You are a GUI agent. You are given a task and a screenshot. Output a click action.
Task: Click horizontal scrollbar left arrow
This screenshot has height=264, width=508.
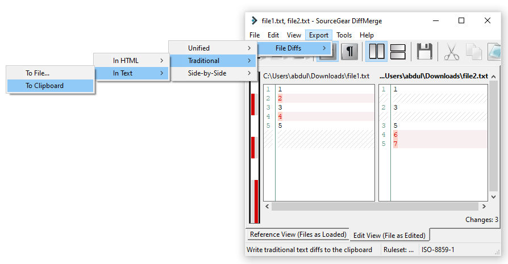point(267,207)
